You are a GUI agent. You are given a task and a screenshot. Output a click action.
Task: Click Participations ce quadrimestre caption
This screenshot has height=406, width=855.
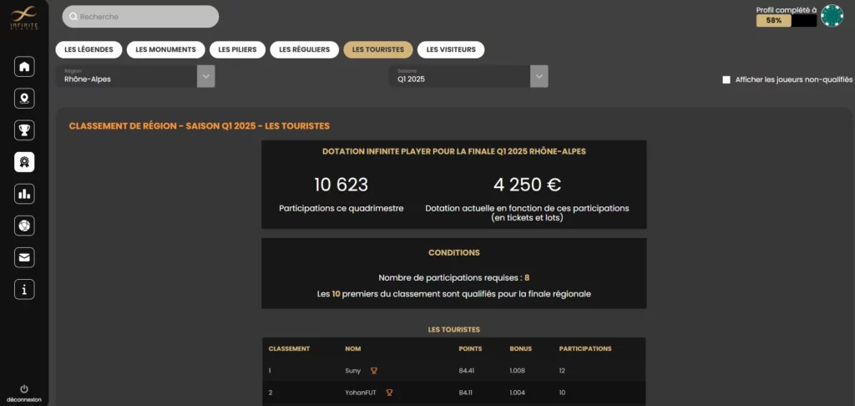point(341,209)
